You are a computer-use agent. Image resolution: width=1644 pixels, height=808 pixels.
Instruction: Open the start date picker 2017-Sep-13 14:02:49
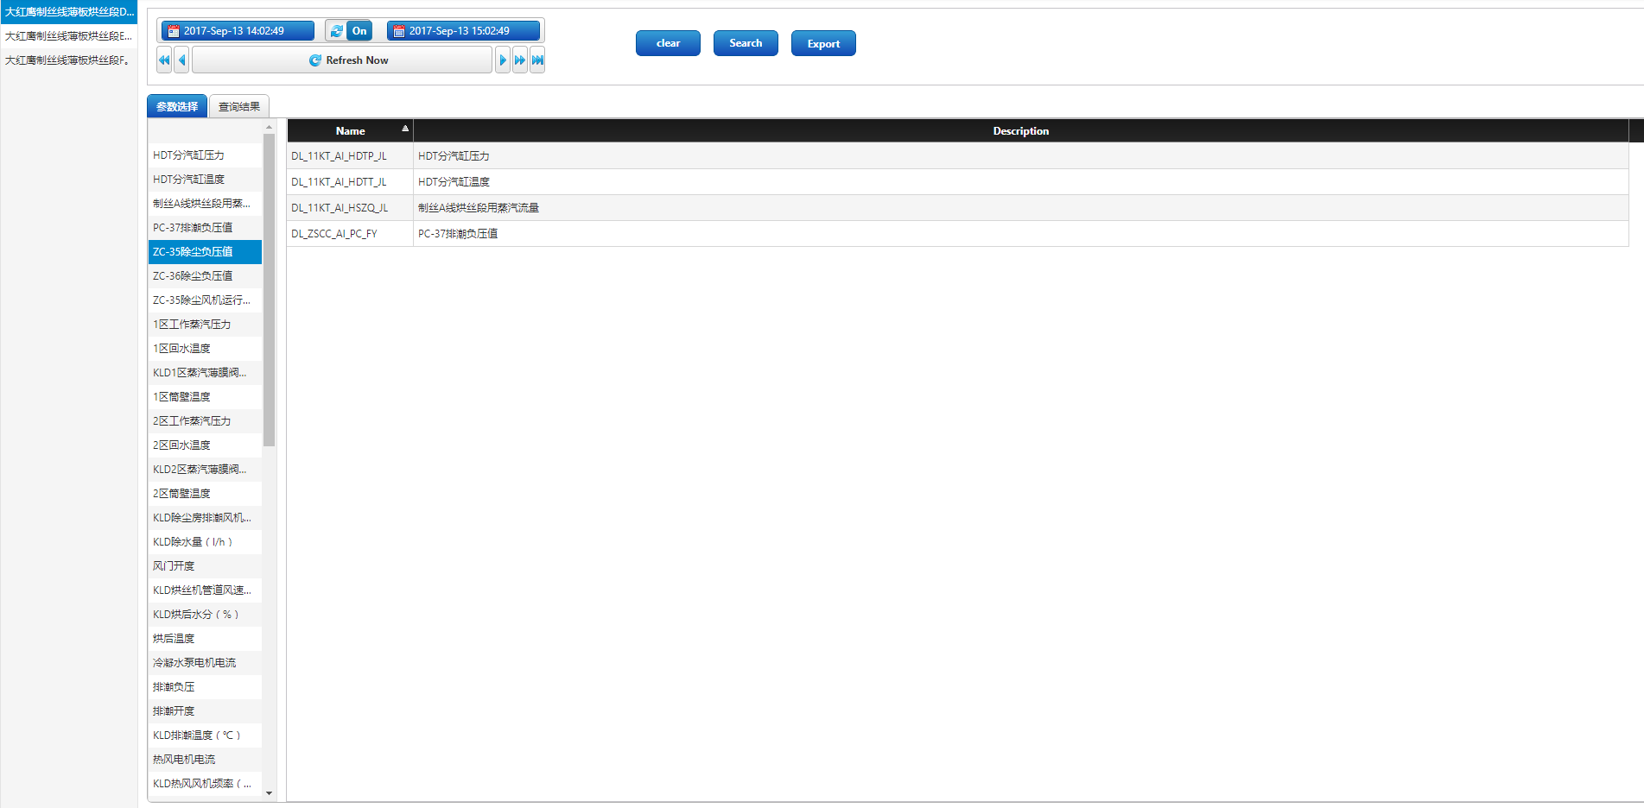click(x=238, y=31)
